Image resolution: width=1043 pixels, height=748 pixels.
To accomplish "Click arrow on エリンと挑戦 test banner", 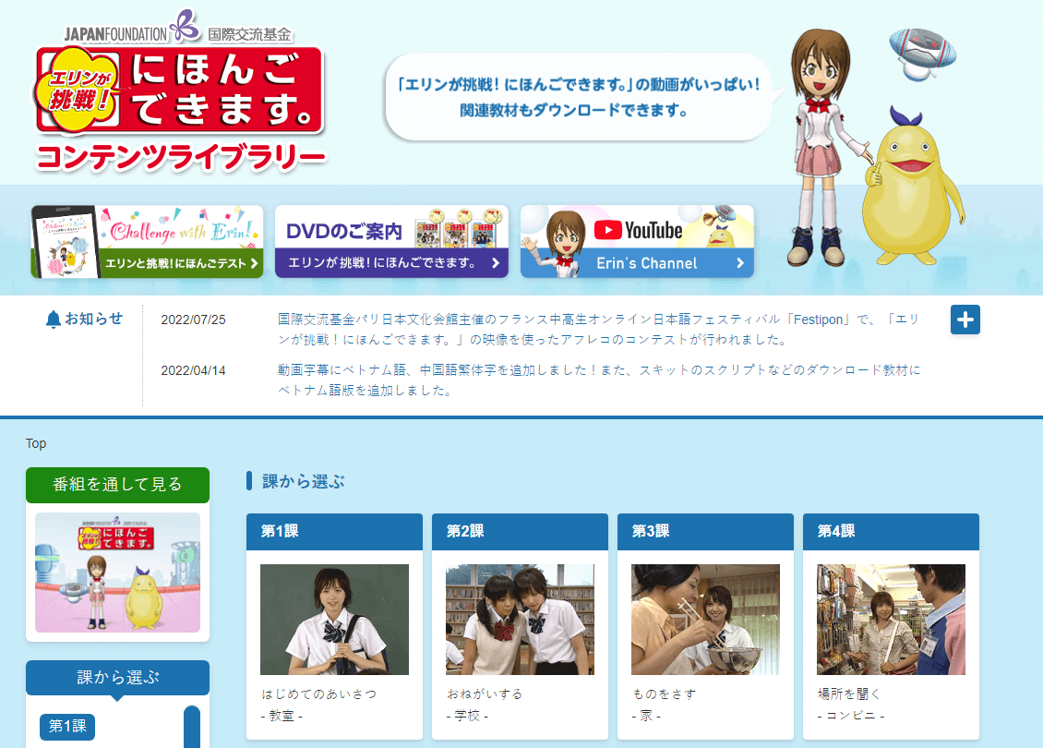I will pyautogui.click(x=254, y=263).
